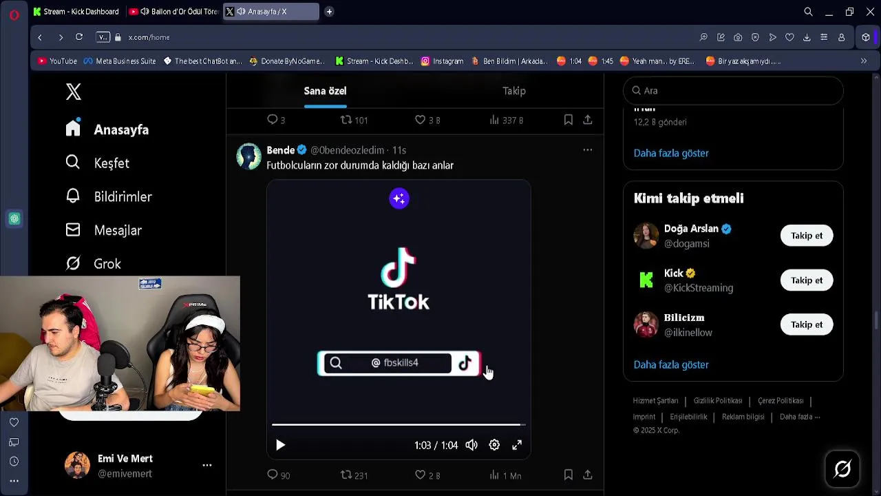Expand Daha fazla footer menu
The width and height of the screenshot is (881, 496).
(800, 417)
